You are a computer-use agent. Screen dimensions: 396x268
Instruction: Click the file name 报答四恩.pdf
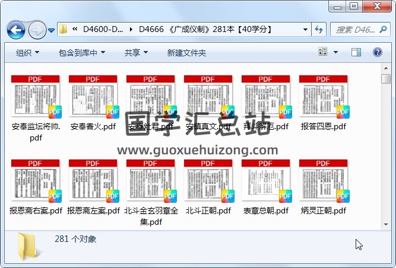click(324, 126)
